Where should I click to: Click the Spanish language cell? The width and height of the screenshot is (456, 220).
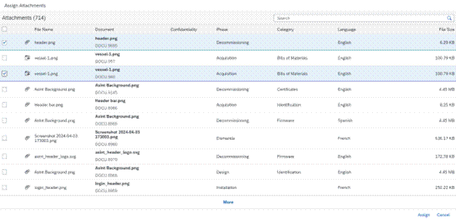[345, 120]
